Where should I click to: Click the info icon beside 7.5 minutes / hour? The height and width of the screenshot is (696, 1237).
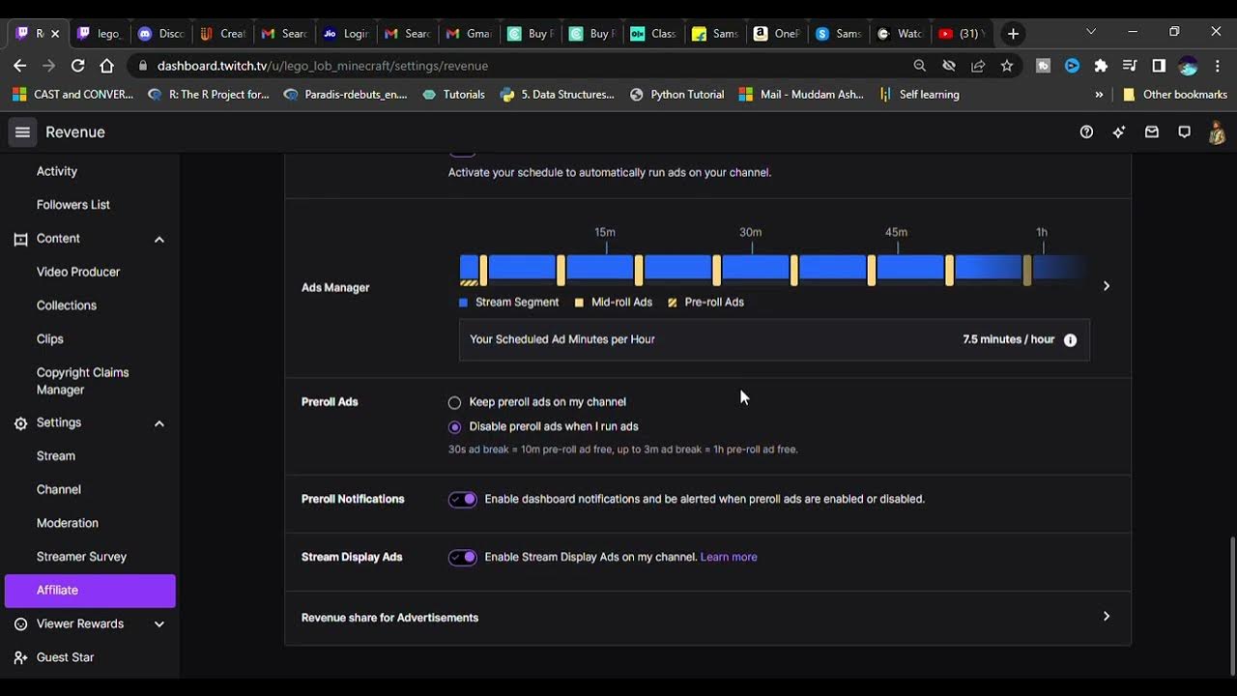1070,340
